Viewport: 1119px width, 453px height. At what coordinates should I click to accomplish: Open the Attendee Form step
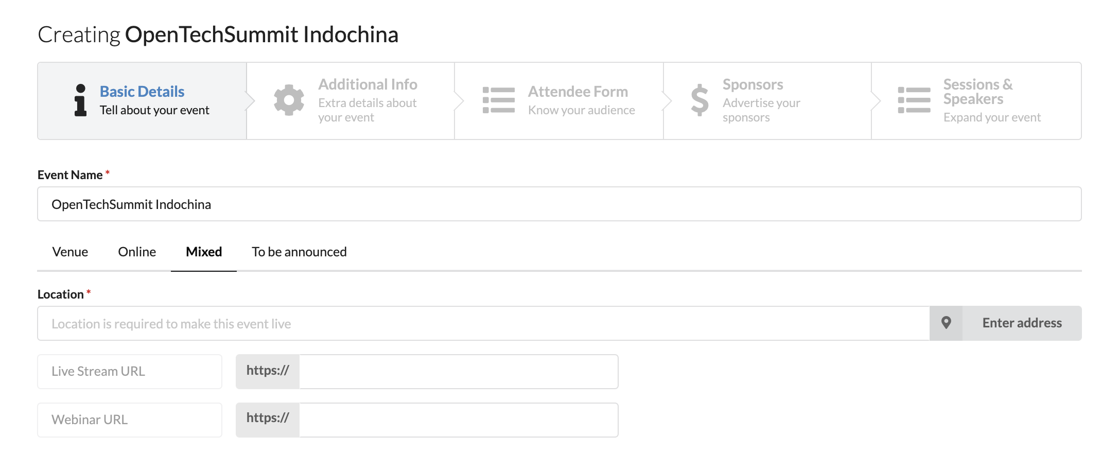(x=559, y=101)
